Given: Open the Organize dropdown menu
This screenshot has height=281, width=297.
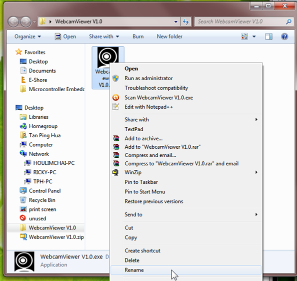Looking at the screenshot, I should tap(27, 37).
